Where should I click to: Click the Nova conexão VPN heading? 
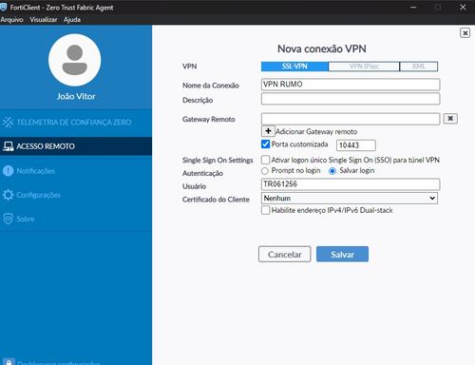322,48
